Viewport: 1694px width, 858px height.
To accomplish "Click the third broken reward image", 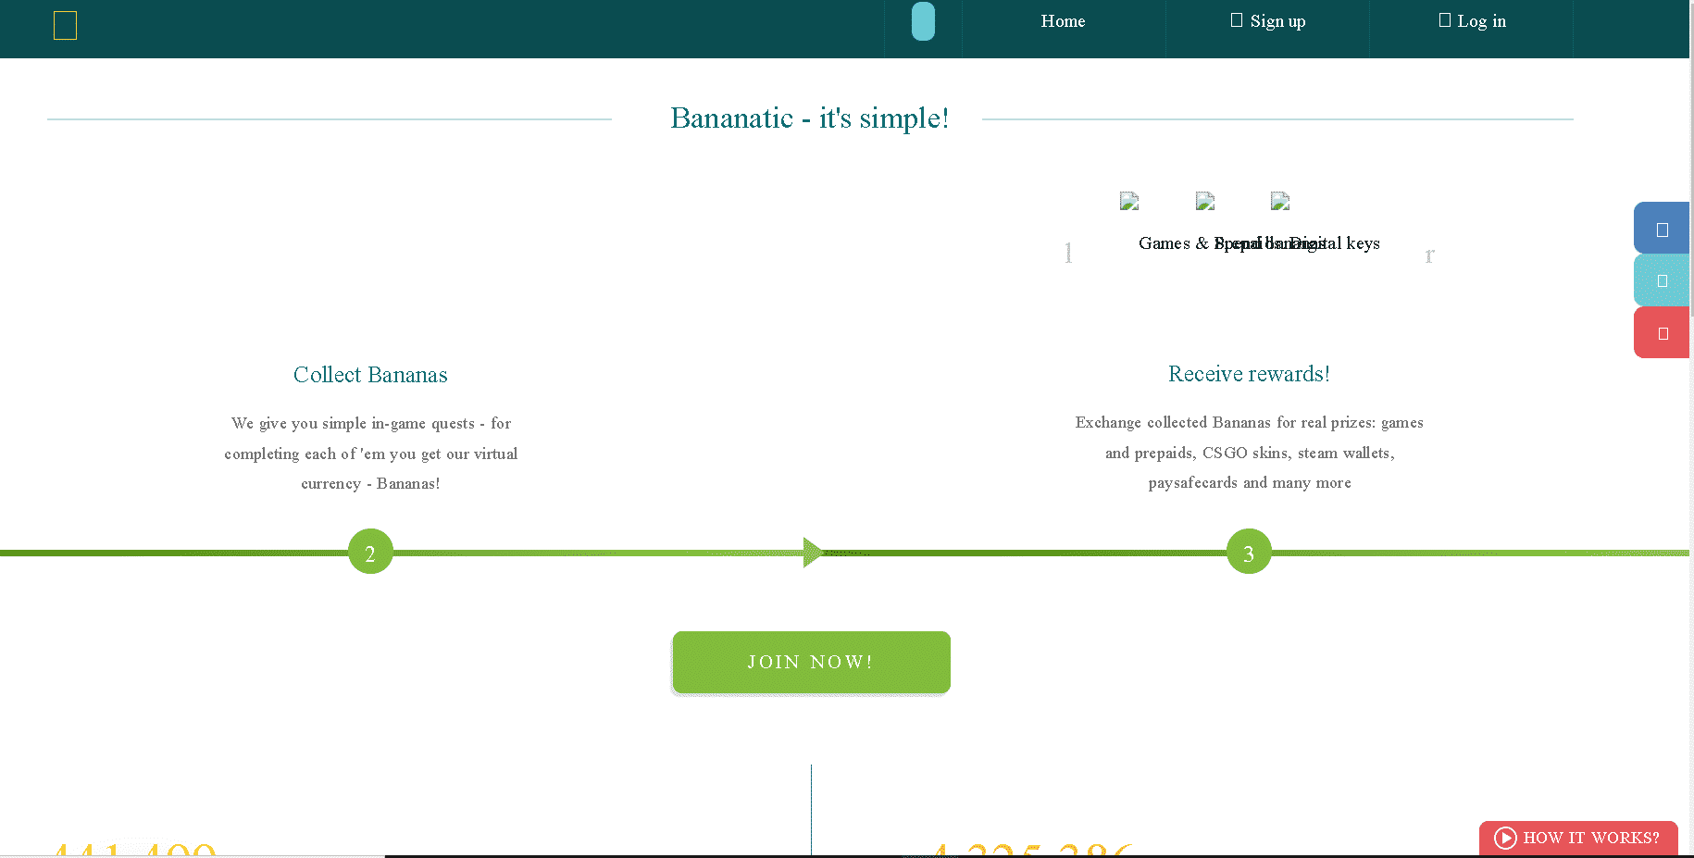I will click(x=1280, y=201).
